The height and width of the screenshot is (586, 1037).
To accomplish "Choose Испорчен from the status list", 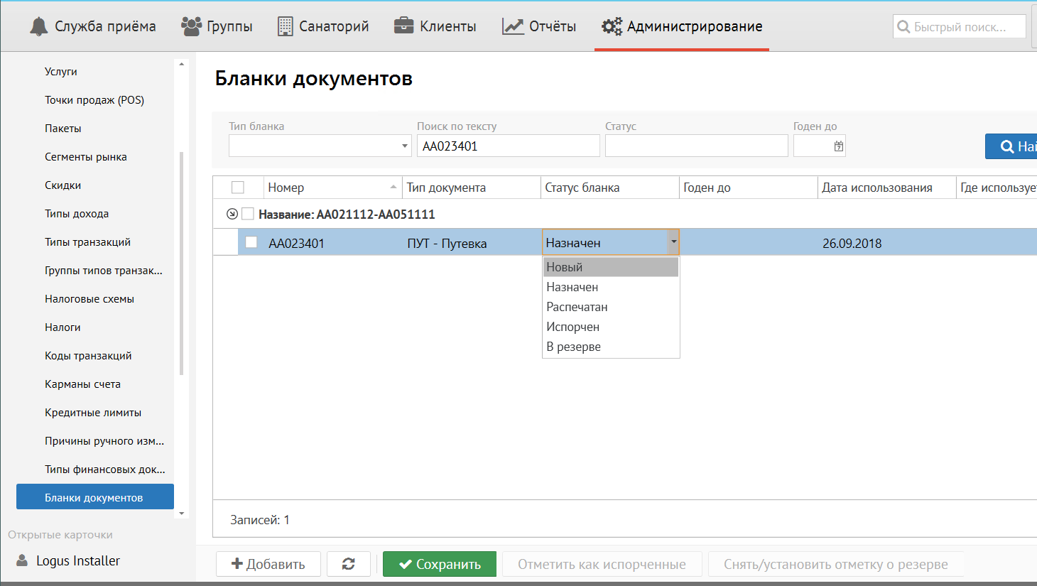I will point(572,327).
